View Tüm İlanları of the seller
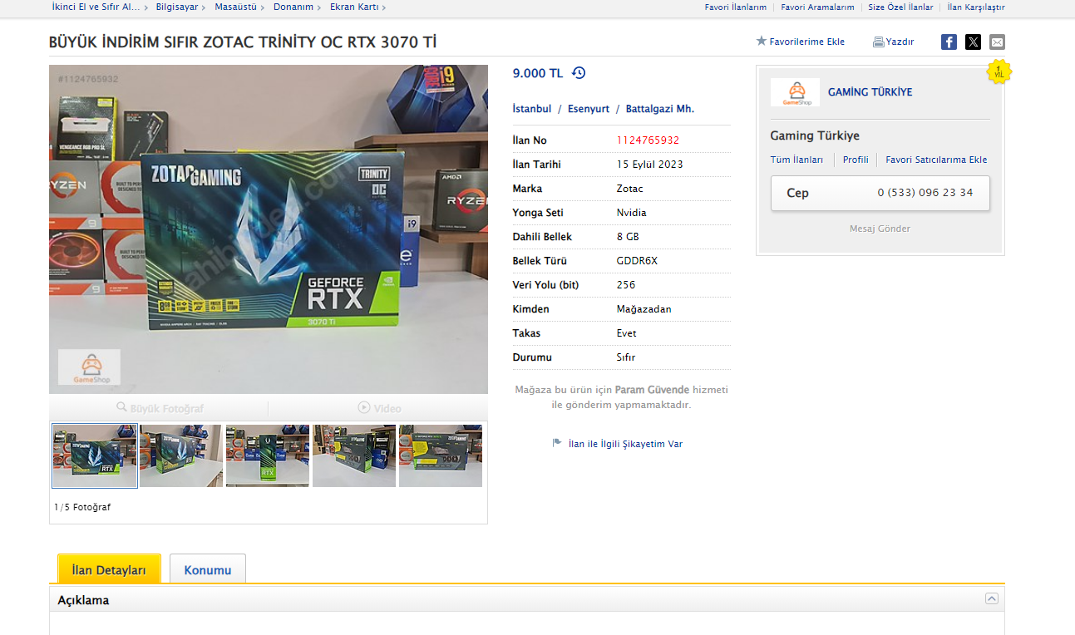 click(x=796, y=160)
